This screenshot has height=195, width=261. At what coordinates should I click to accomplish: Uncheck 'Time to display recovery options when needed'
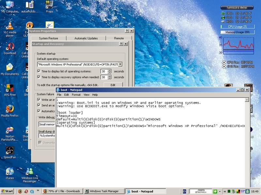coord(39,77)
